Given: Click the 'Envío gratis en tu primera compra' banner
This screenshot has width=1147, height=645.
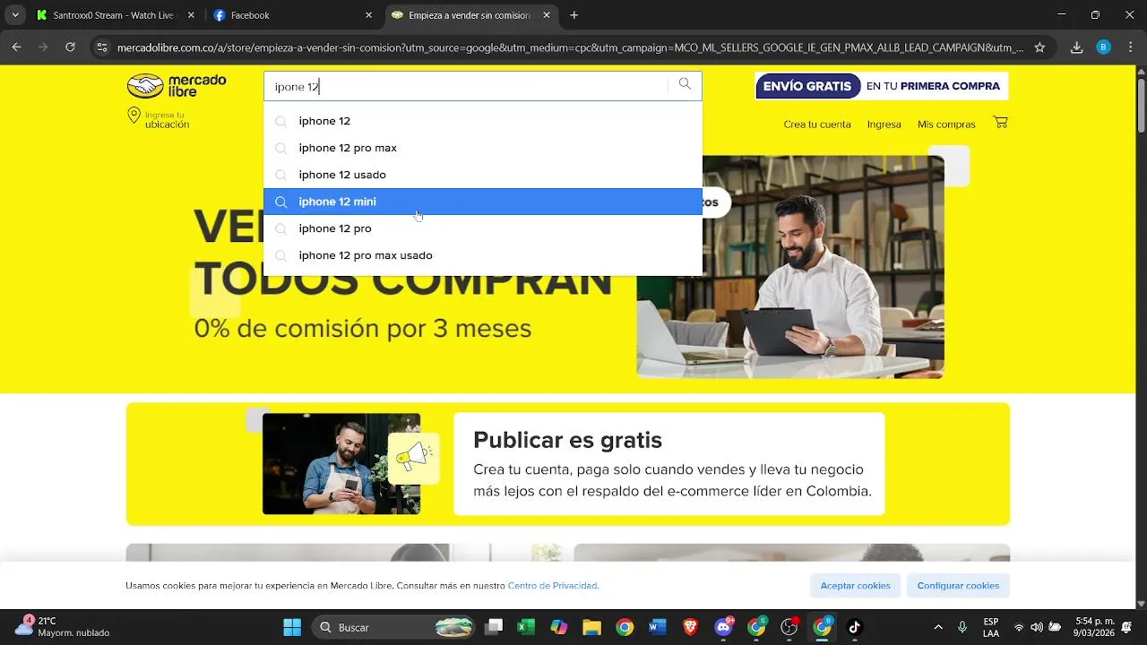Looking at the screenshot, I should tap(882, 86).
